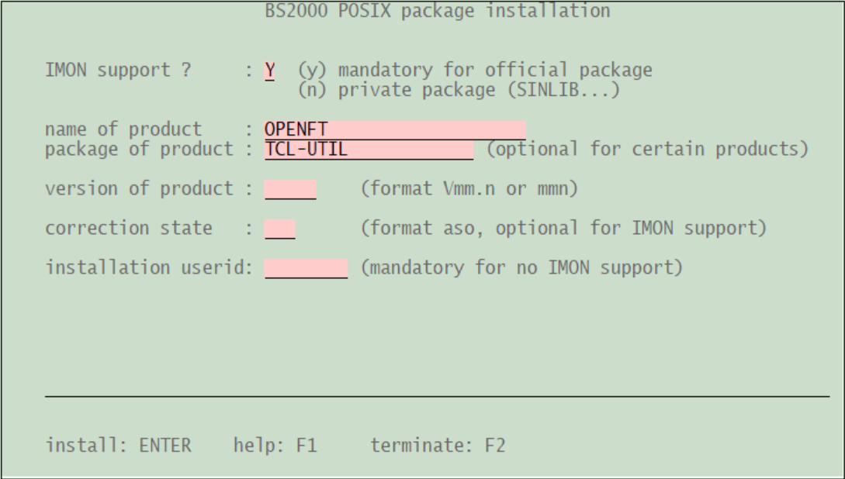Screen dimensions: 845x479
Task: Click the 'terminate: F2' label
Action: 438,446
